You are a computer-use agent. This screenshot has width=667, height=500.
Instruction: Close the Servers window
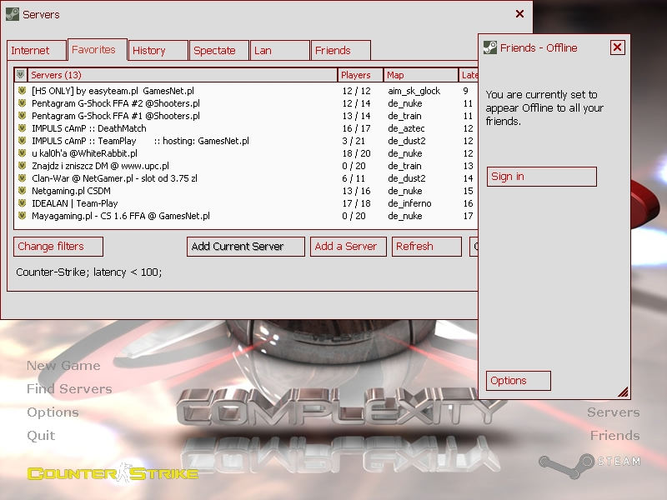point(519,14)
